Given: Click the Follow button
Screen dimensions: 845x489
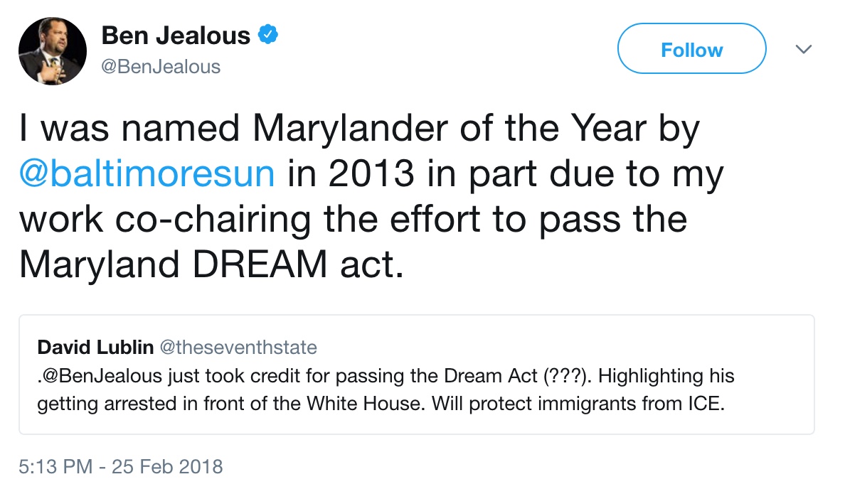Looking at the screenshot, I should [x=691, y=48].
